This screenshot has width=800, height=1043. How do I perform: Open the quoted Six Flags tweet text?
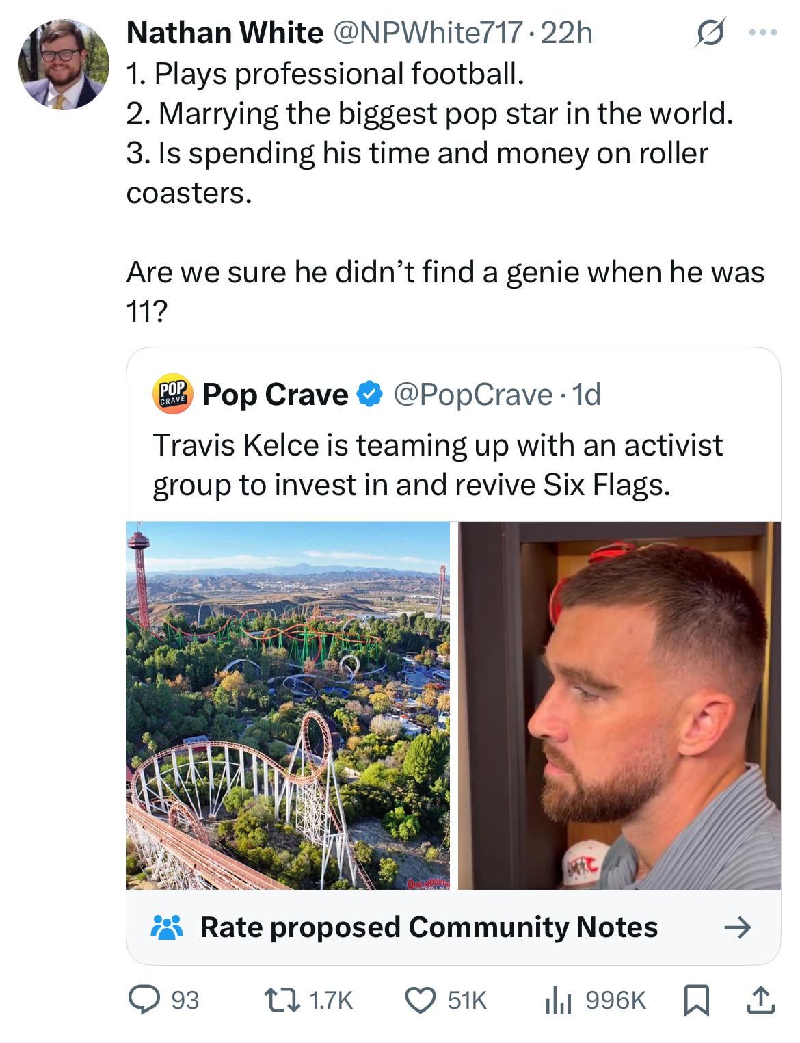tap(438, 464)
